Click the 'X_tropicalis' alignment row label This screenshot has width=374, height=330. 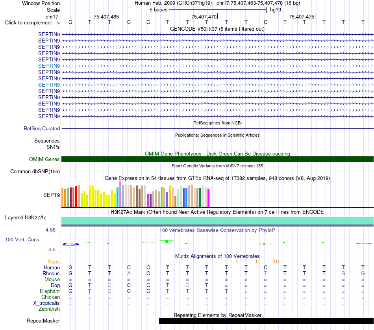[x=46, y=303]
